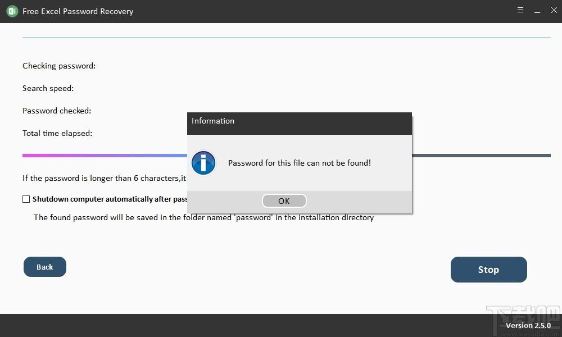Stop the password recovery
Viewport: 562px width, 337px height.
click(488, 270)
